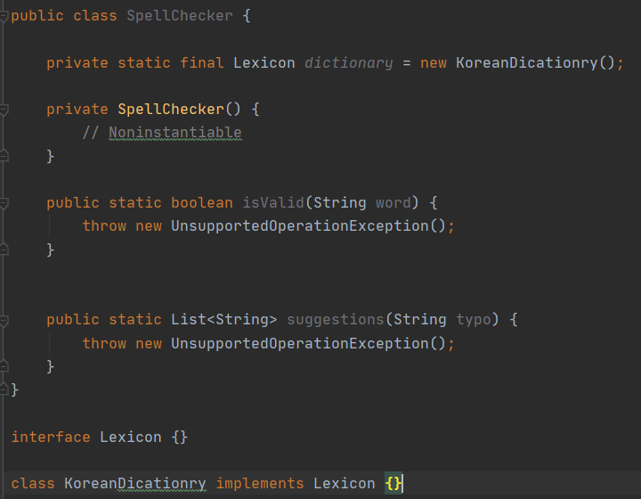Click the boolean return type keyword
This screenshot has width=641, height=499.
202,203
